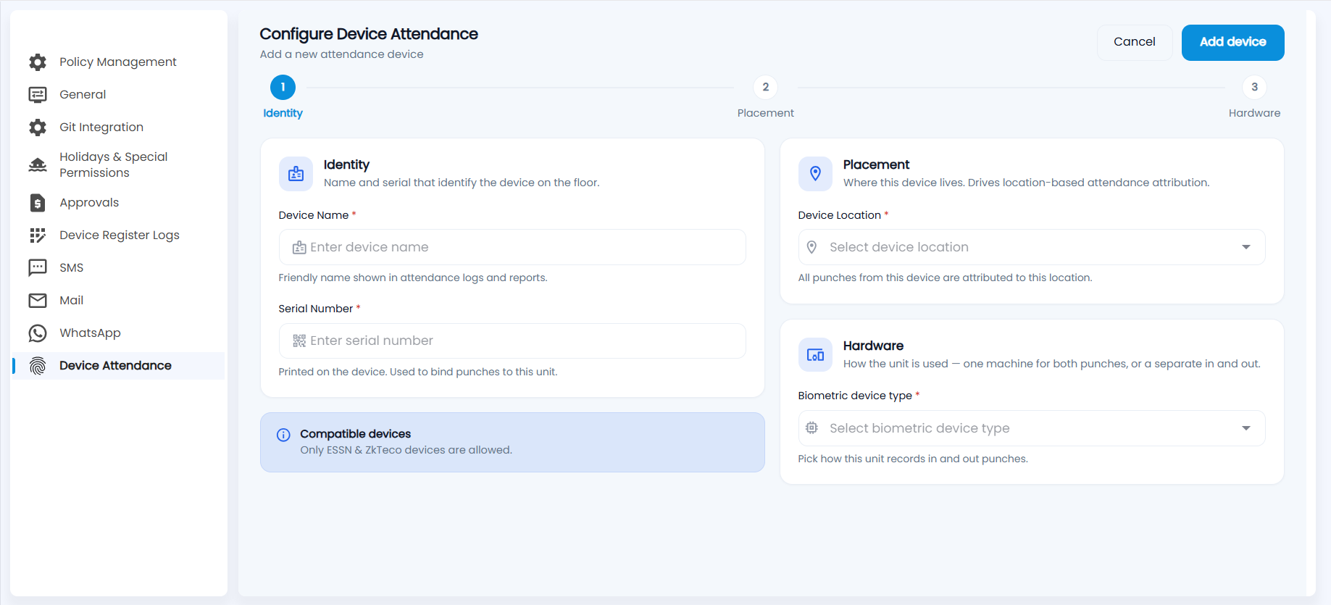Screen dimensions: 1331x605
Task: Open the Approvals section
Action: point(118,203)
